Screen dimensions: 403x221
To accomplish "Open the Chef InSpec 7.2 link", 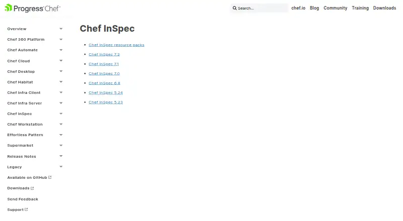I will pos(104,54).
